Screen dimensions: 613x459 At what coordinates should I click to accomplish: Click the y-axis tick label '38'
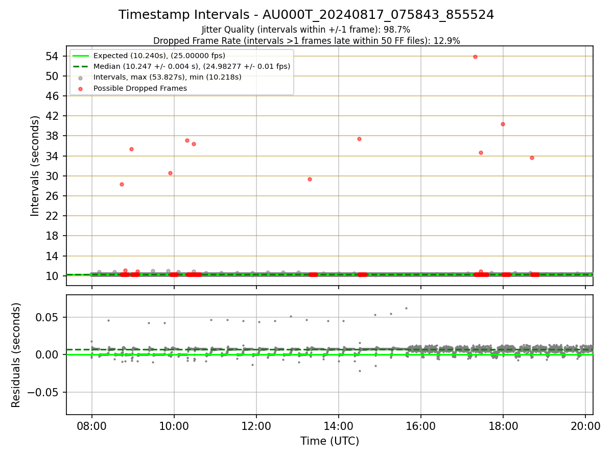(x=53, y=136)
